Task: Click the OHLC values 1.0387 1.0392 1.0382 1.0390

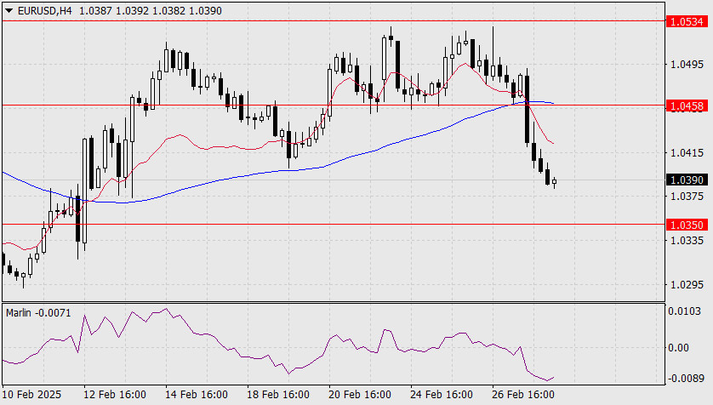Action: (x=151, y=11)
